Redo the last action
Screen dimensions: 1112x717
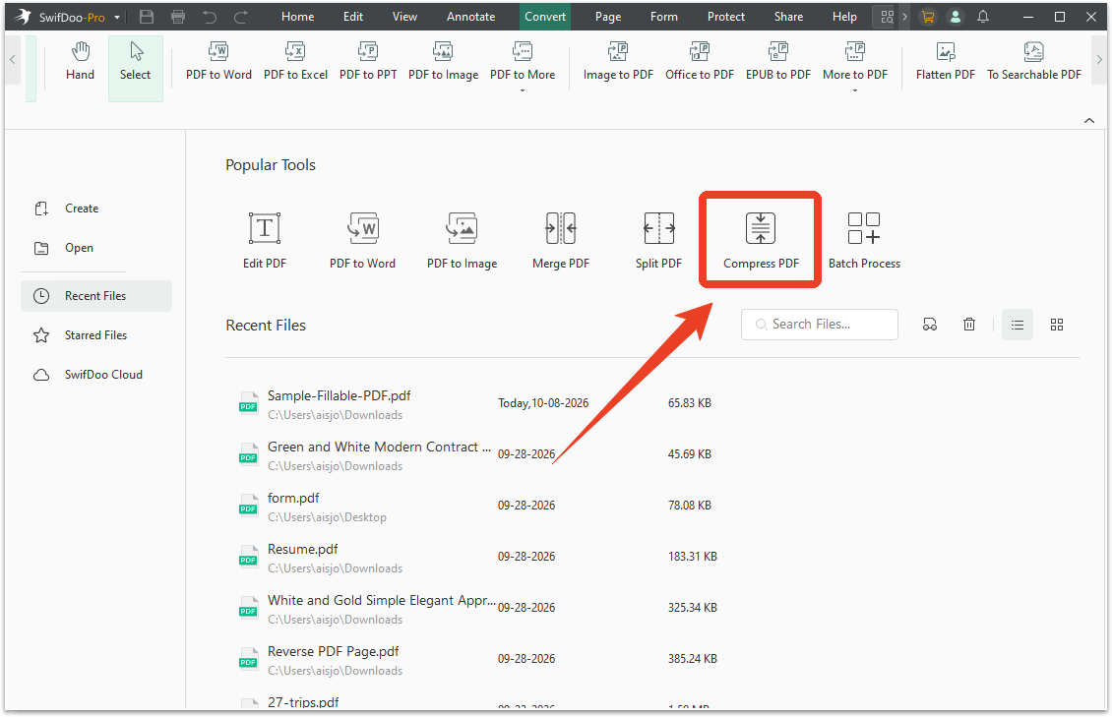[x=241, y=17]
